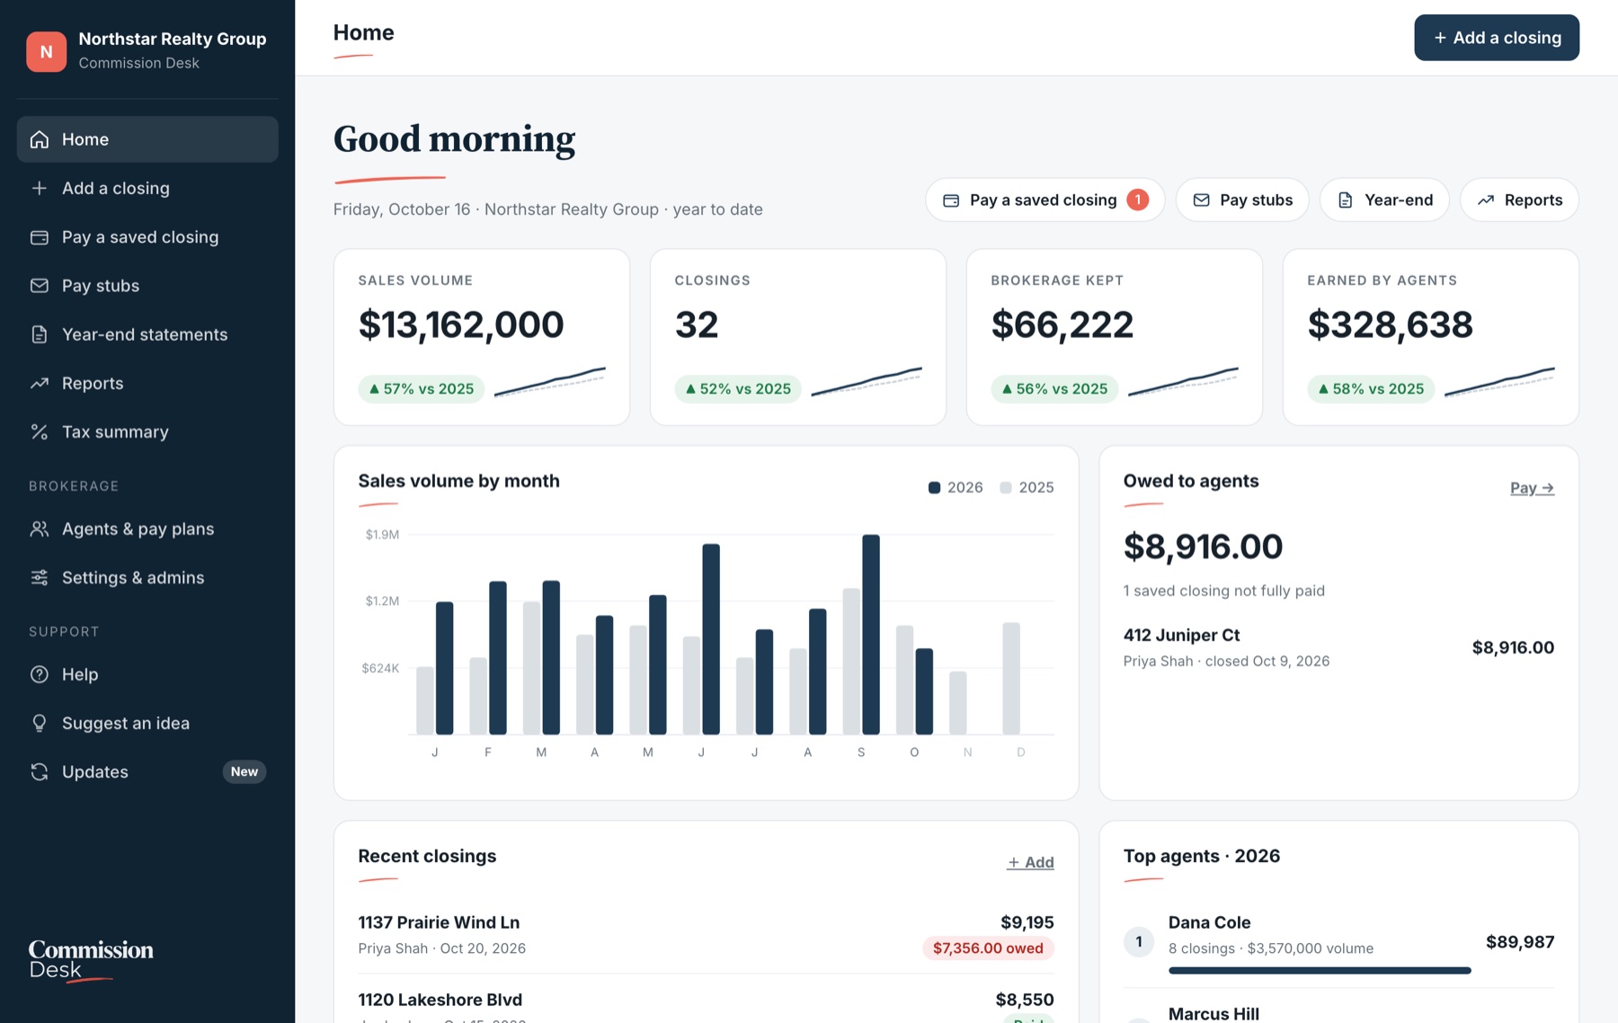The image size is (1618, 1023).
Task: Click the plus icon beside sidebar Add a closing
Action: pos(39,188)
